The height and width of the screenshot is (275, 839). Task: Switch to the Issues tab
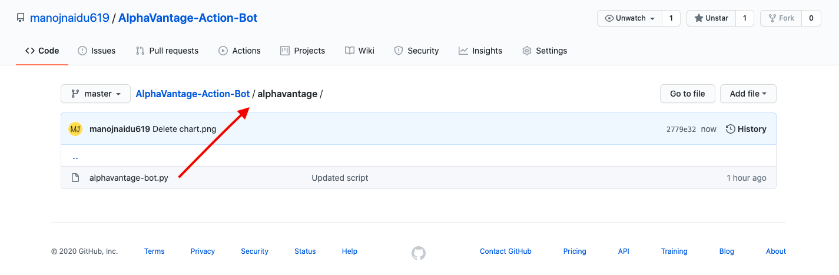[x=97, y=51]
